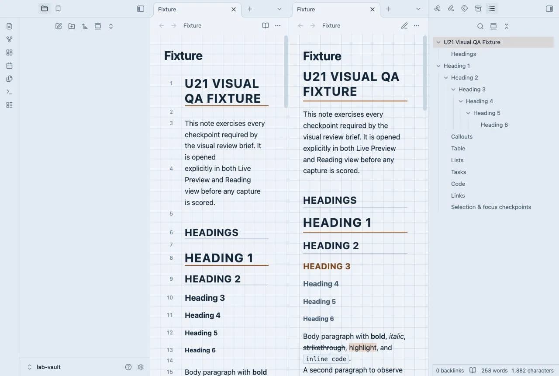Open vault settings gear
559x376 pixels.
(141, 367)
